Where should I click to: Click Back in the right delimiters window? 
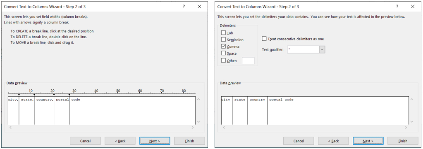[333, 141]
